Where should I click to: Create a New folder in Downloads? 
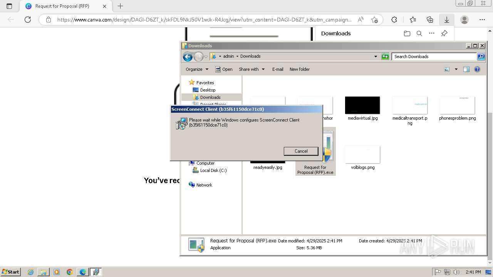300,69
